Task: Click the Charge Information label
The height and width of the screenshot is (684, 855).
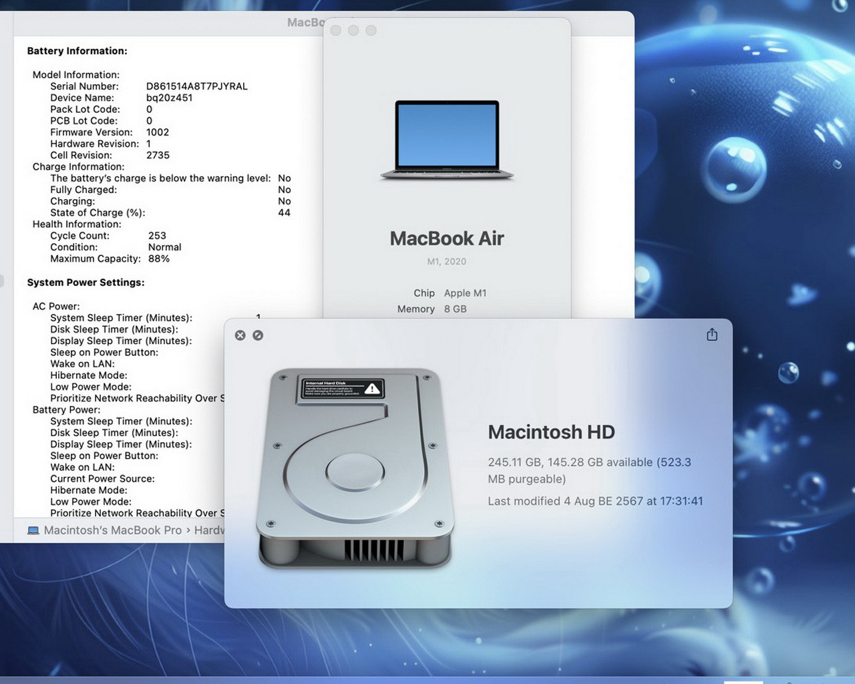Action: [78, 167]
